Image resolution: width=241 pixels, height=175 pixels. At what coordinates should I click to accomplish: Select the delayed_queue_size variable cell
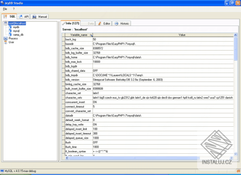[x=79, y=138]
